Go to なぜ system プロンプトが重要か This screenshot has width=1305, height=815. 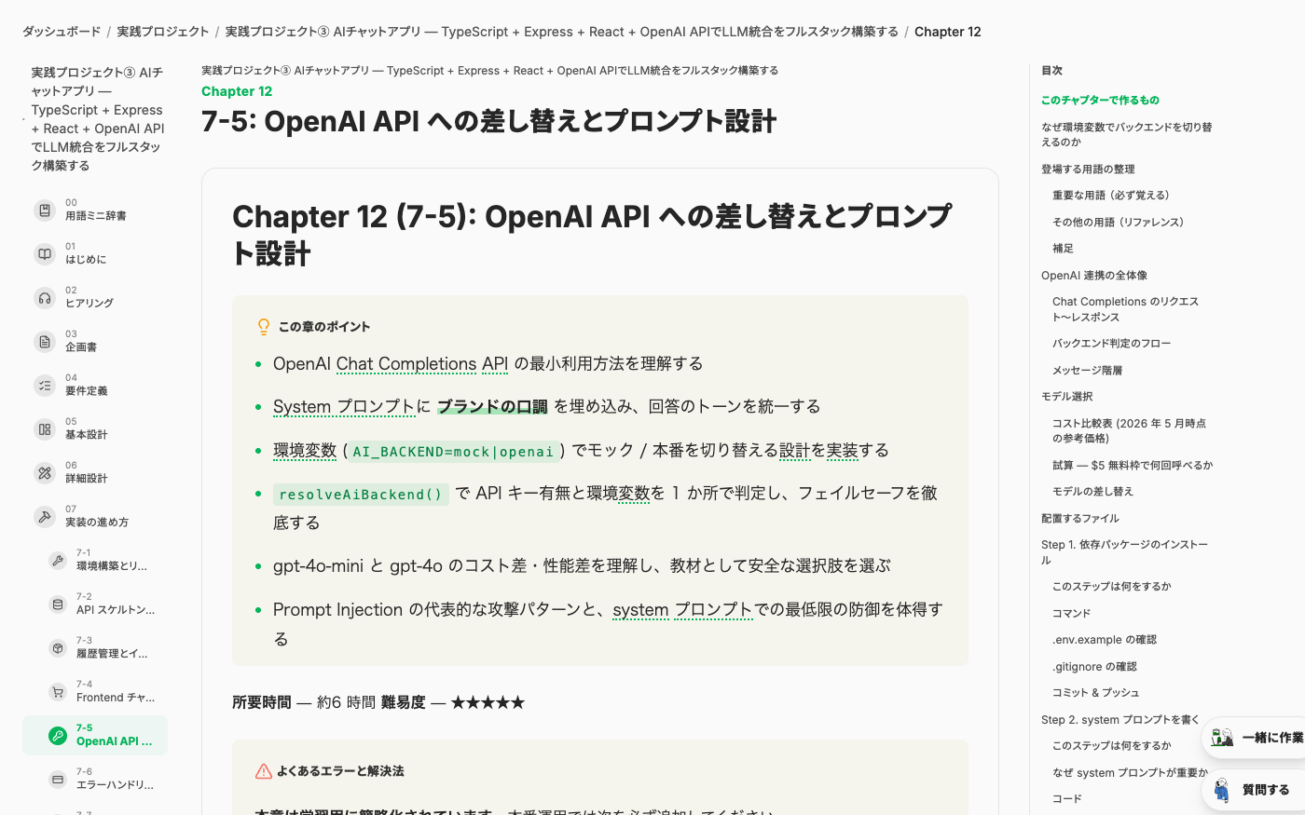pyautogui.click(x=1130, y=772)
